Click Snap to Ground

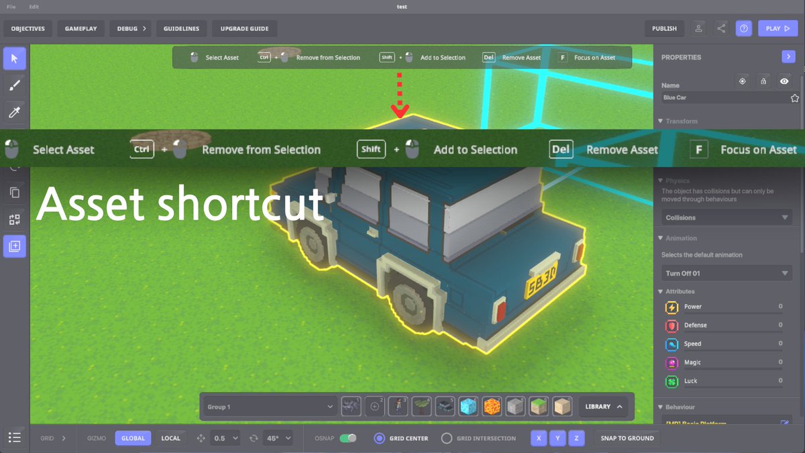click(x=627, y=438)
